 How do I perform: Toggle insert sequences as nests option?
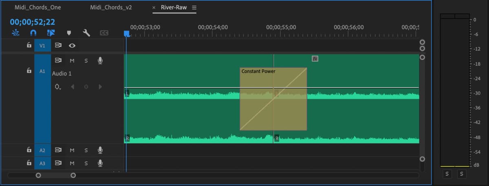tap(15, 33)
